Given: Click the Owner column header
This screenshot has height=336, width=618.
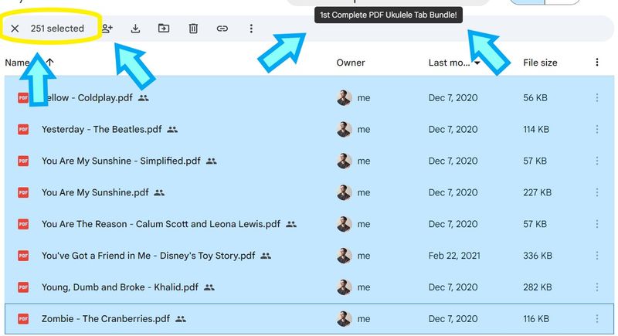Looking at the screenshot, I should [351, 63].
